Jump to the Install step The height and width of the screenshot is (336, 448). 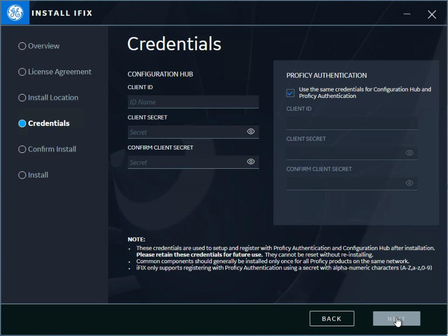click(33, 175)
